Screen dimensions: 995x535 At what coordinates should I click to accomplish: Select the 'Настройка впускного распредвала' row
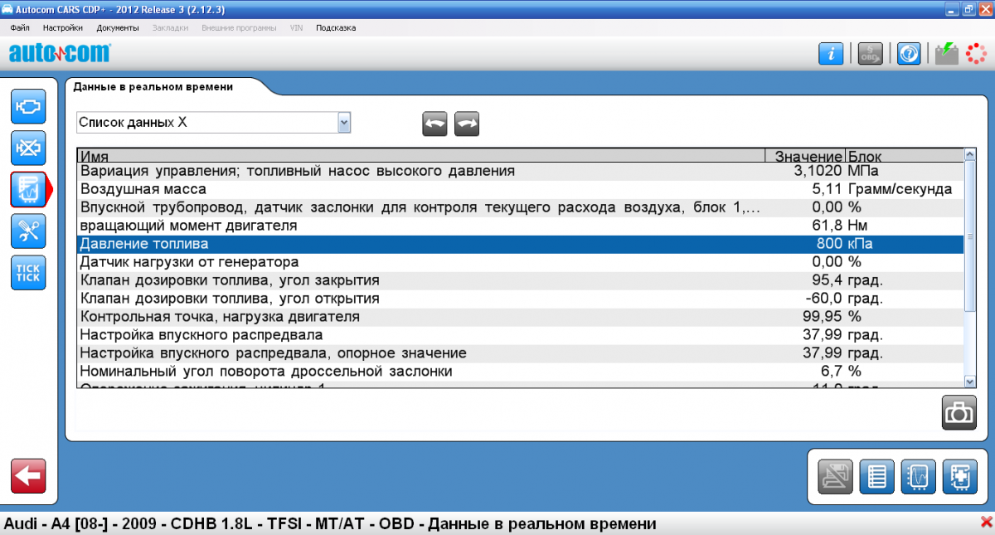[520, 335]
